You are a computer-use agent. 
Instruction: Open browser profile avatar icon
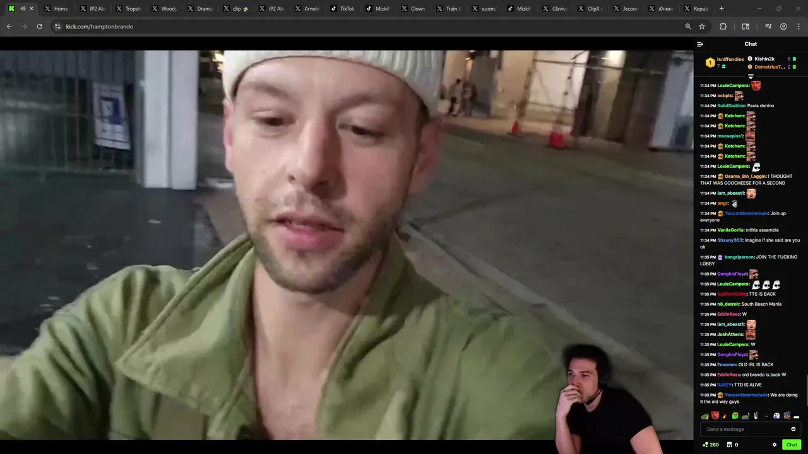click(x=783, y=26)
